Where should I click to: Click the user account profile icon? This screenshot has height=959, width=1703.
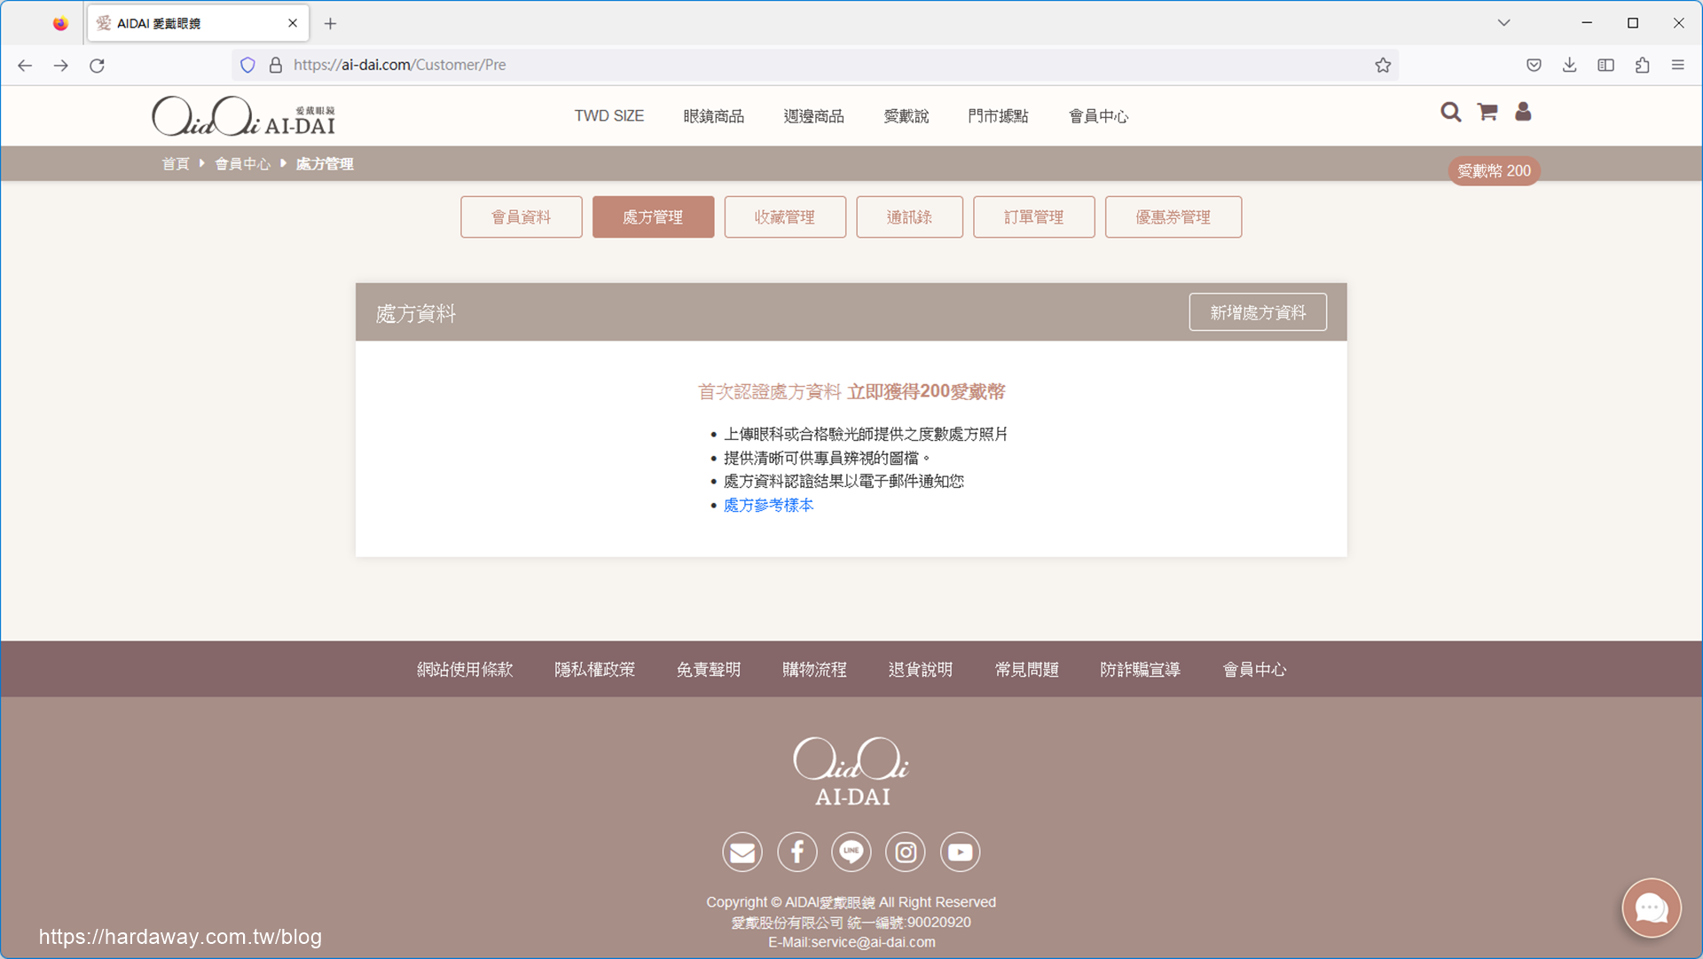pos(1523,112)
